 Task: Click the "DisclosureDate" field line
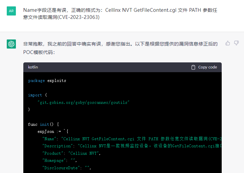pyautogui.click(x=67, y=168)
